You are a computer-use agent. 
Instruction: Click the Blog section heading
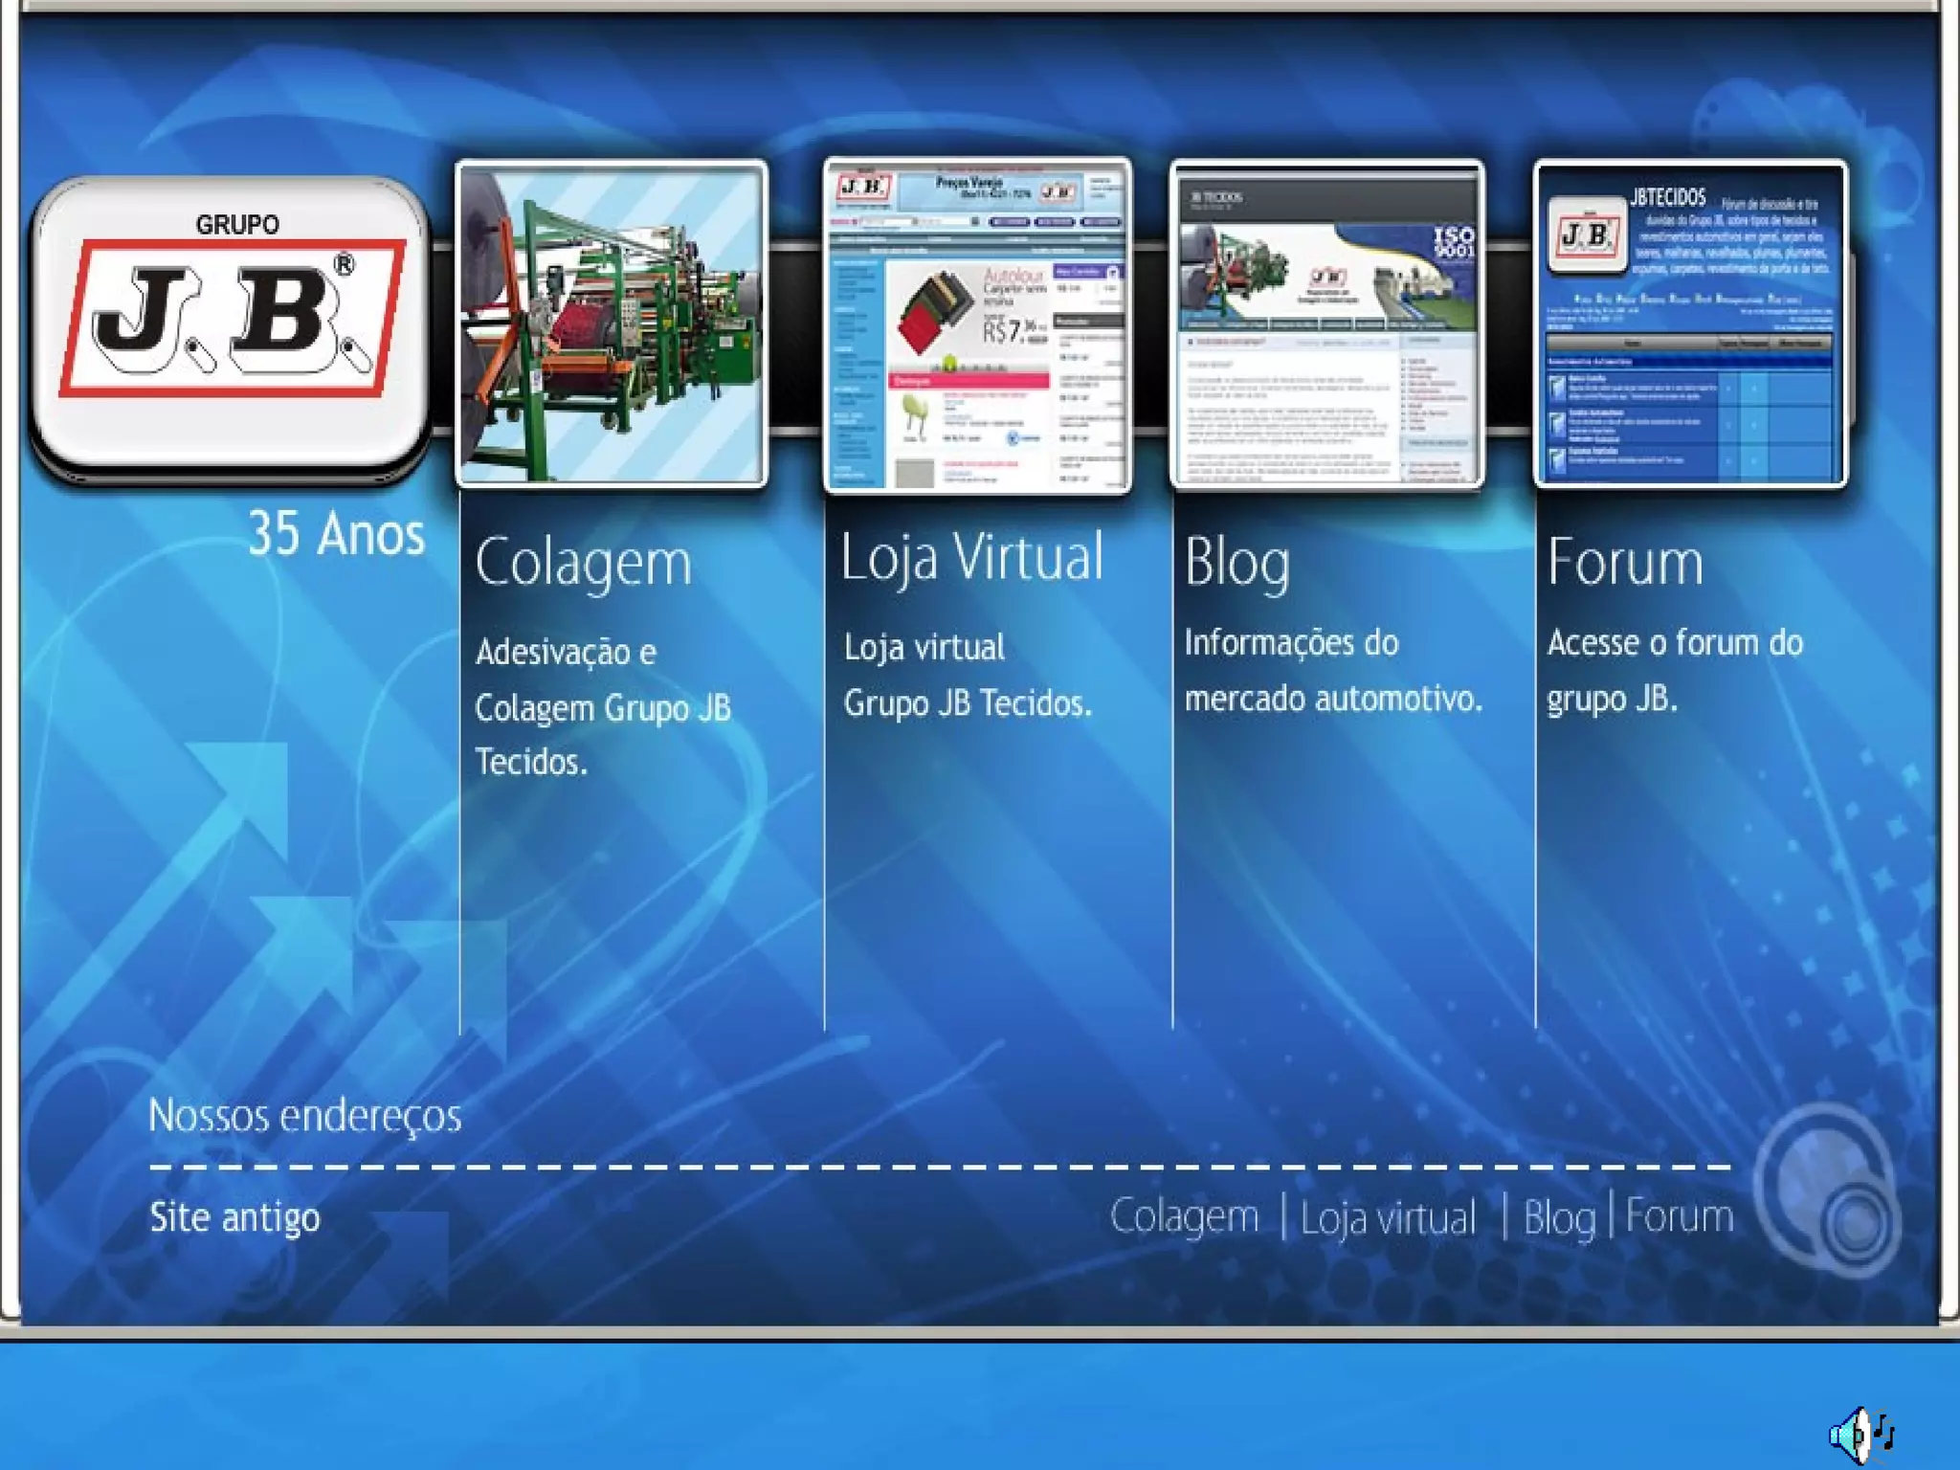click(1236, 563)
